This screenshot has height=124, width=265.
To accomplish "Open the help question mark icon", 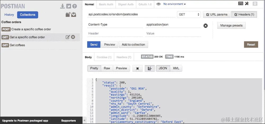I will tap(74, 6).
